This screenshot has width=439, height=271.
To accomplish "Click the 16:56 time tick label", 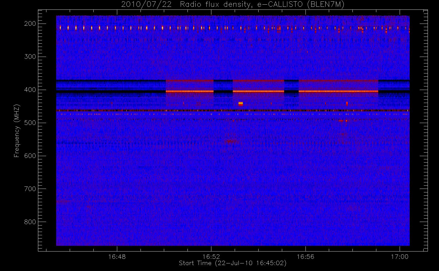I will [x=306, y=257].
